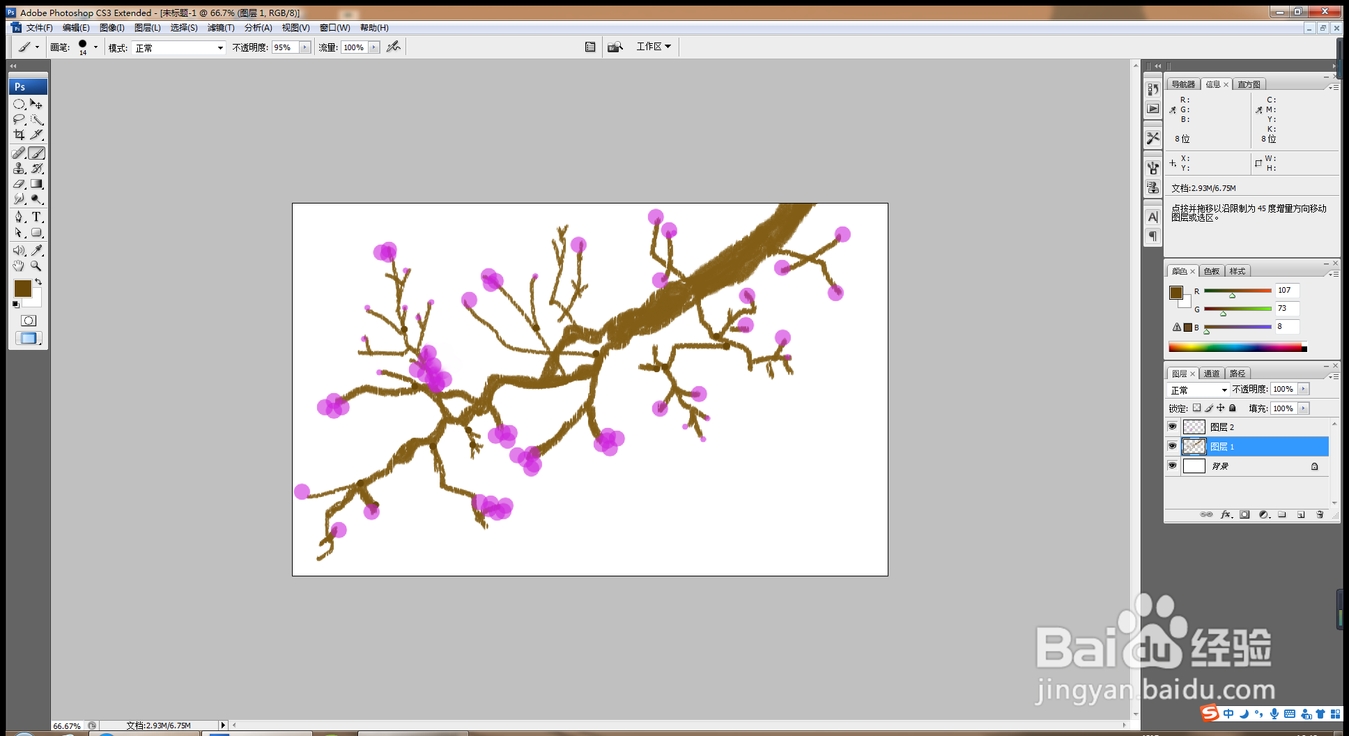Open the brush 不透明度 slider arrow
1349x736 pixels.
(x=305, y=47)
